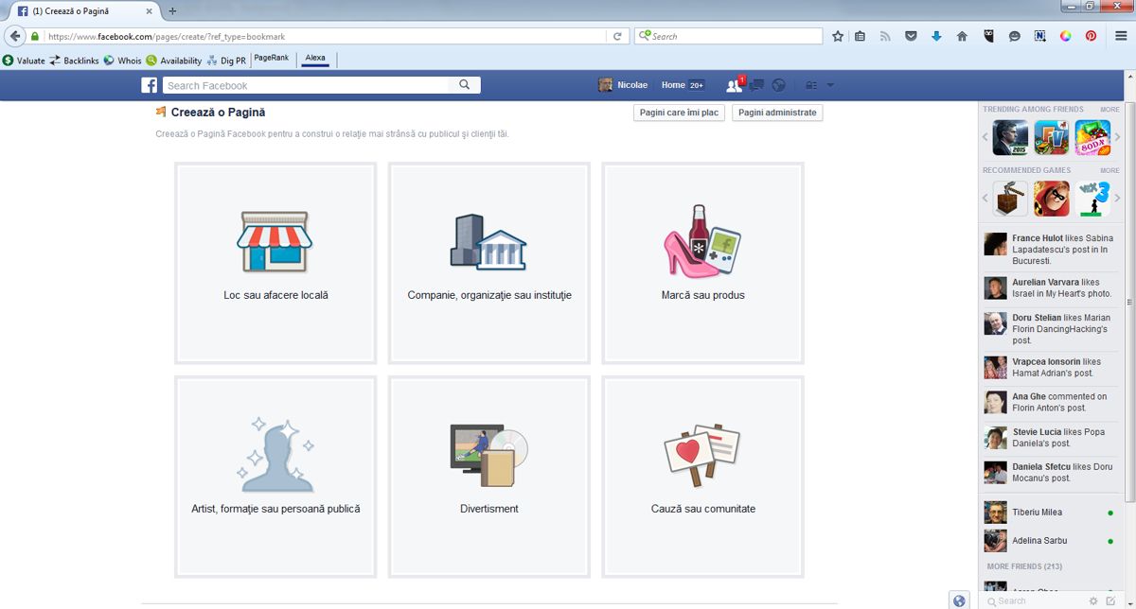Open friend requests notification icon

coord(734,85)
